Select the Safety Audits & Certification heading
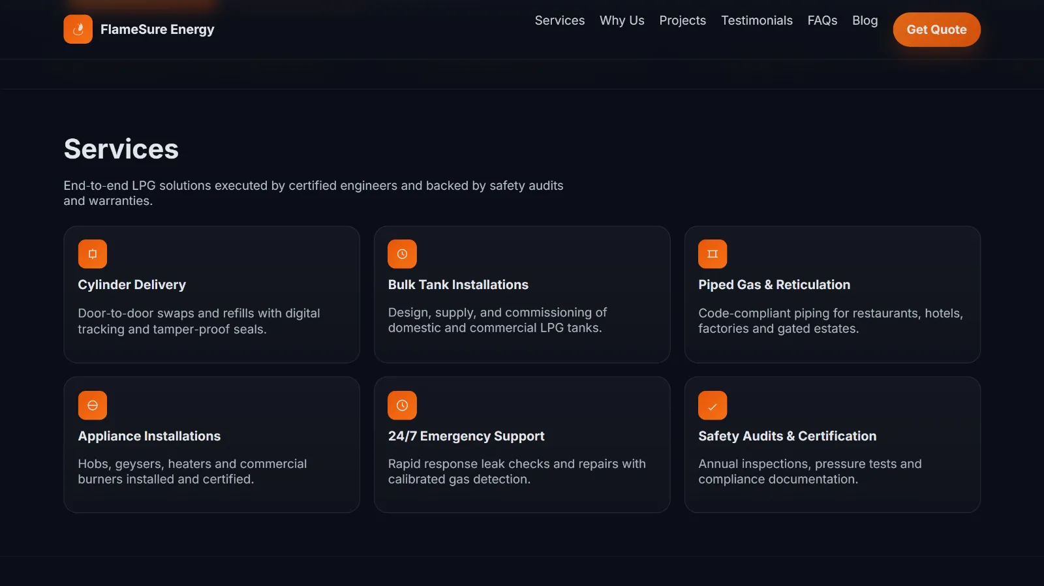The width and height of the screenshot is (1044, 586). 787,436
